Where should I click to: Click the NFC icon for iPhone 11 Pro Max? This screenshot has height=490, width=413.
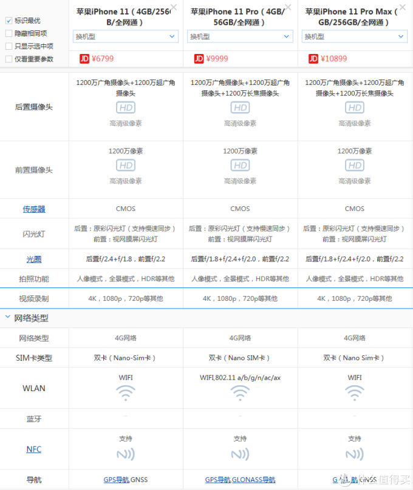(x=355, y=454)
